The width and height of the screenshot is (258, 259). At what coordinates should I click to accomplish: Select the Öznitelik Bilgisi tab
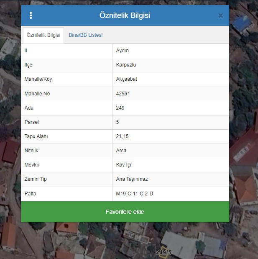tap(43, 35)
